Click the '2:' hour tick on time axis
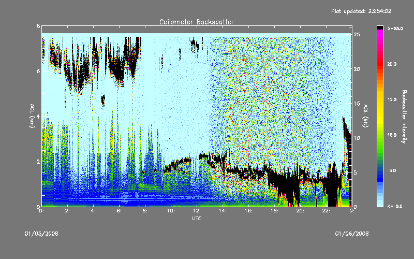The width and height of the screenshot is (414, 259). point(68,211)
